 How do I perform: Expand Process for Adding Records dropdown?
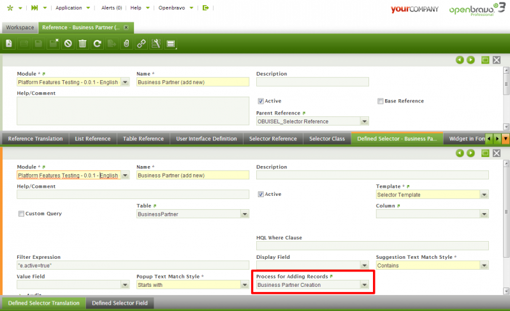point(364,285)
